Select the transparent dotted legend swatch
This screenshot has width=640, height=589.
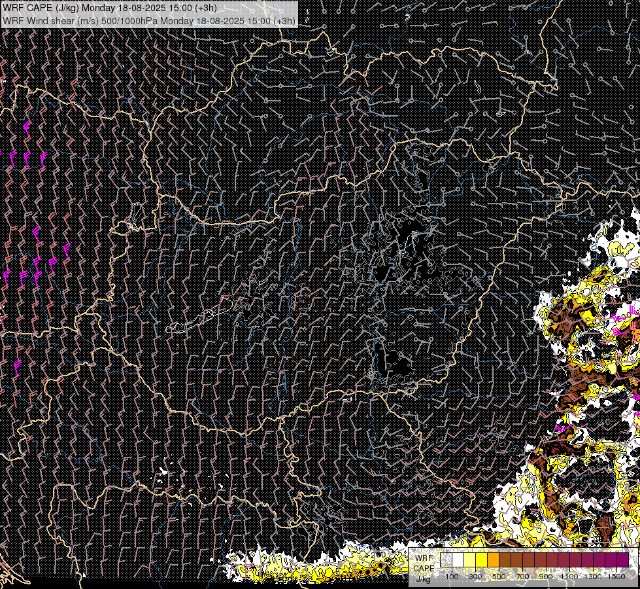(x=446, y=560)
